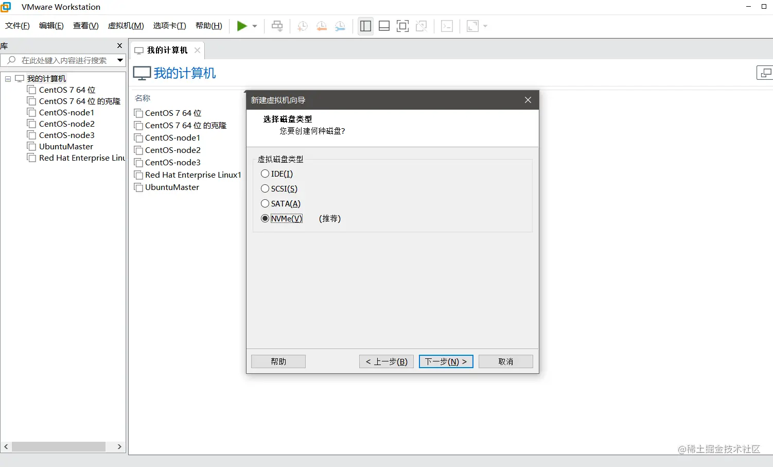Close the 我的计算机 tab
The width and height of the screenshot is (773, 467).
pyautogui.click(x=197, y=50)
